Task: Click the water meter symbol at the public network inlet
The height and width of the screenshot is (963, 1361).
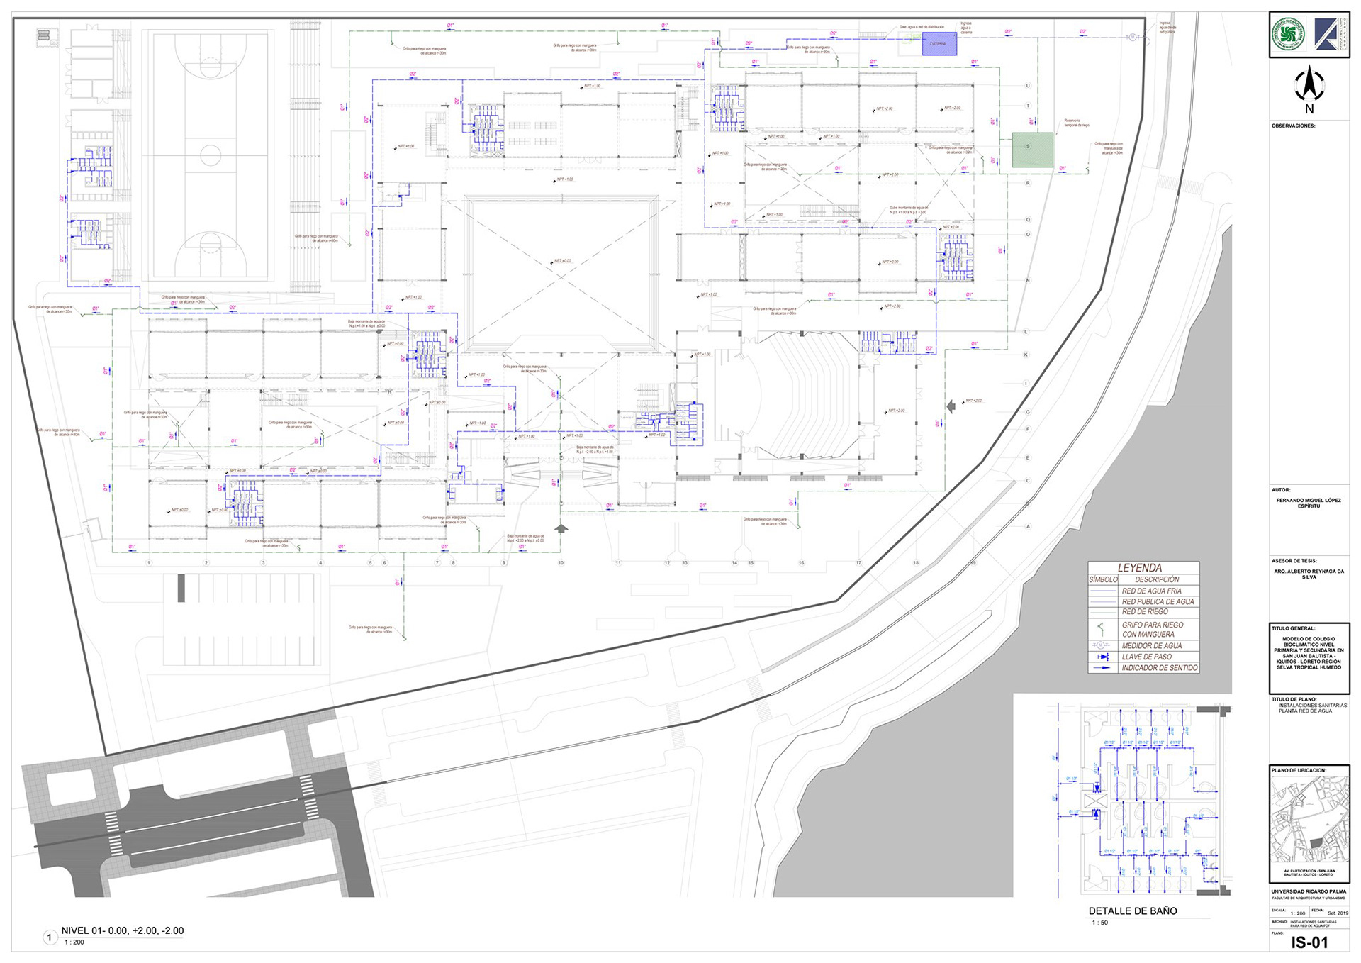Action: tap(1133, 37)
